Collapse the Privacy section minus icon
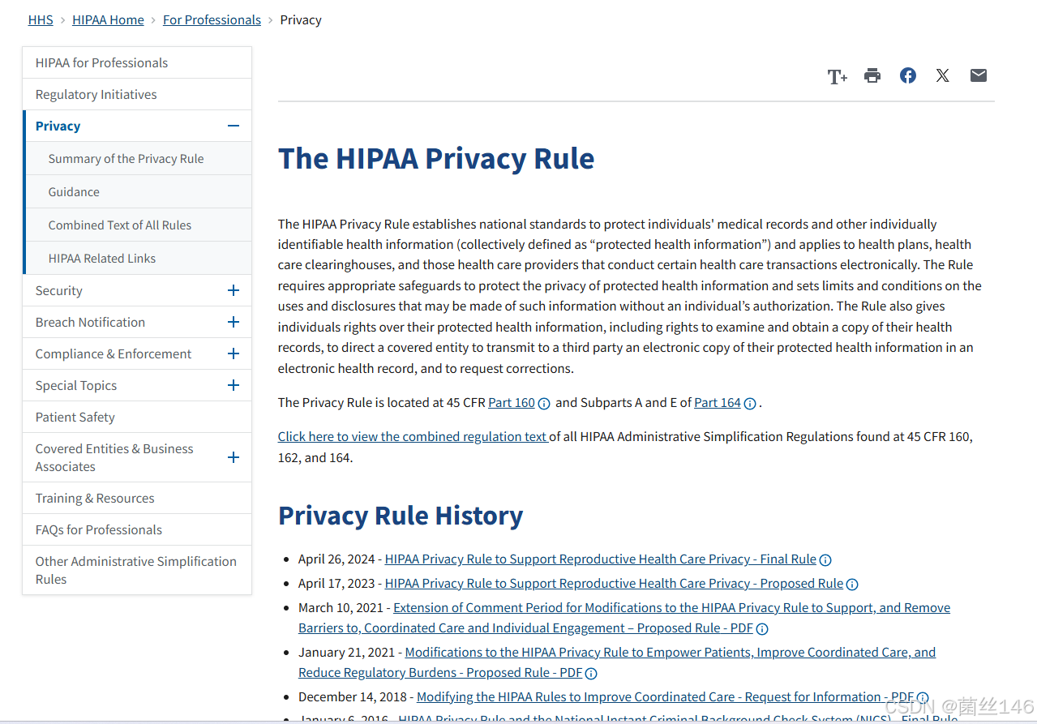This screenshot has width=1037, height=724. (x=234, y=126)
